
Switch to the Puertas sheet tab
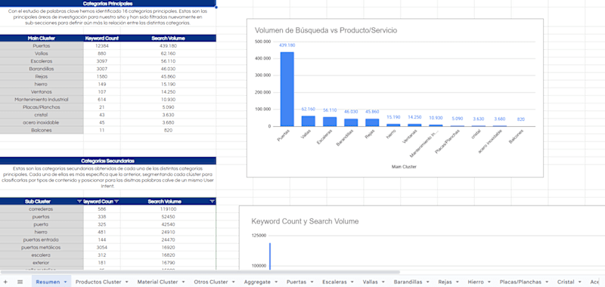pyautogui.click(x=296, y=282)
